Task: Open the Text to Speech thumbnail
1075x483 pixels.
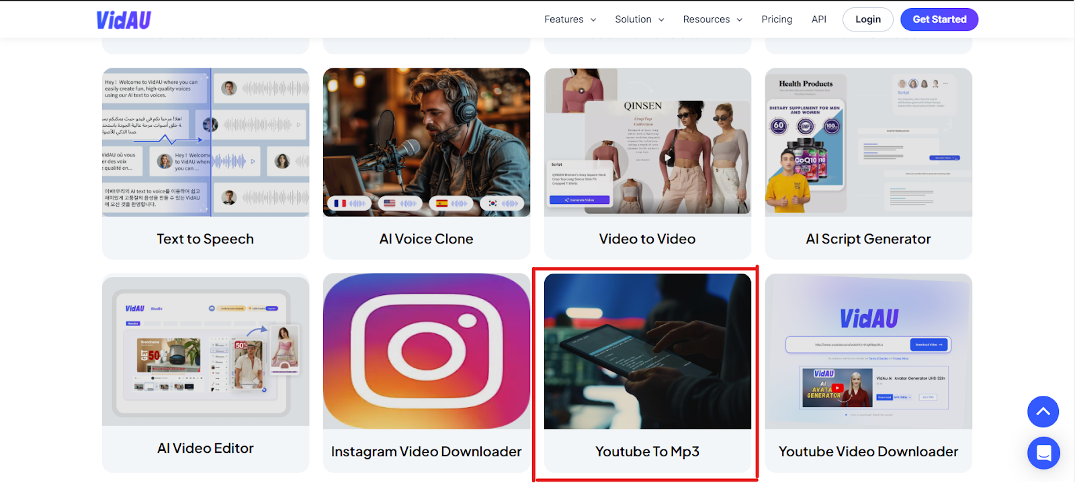Action: 206,142
